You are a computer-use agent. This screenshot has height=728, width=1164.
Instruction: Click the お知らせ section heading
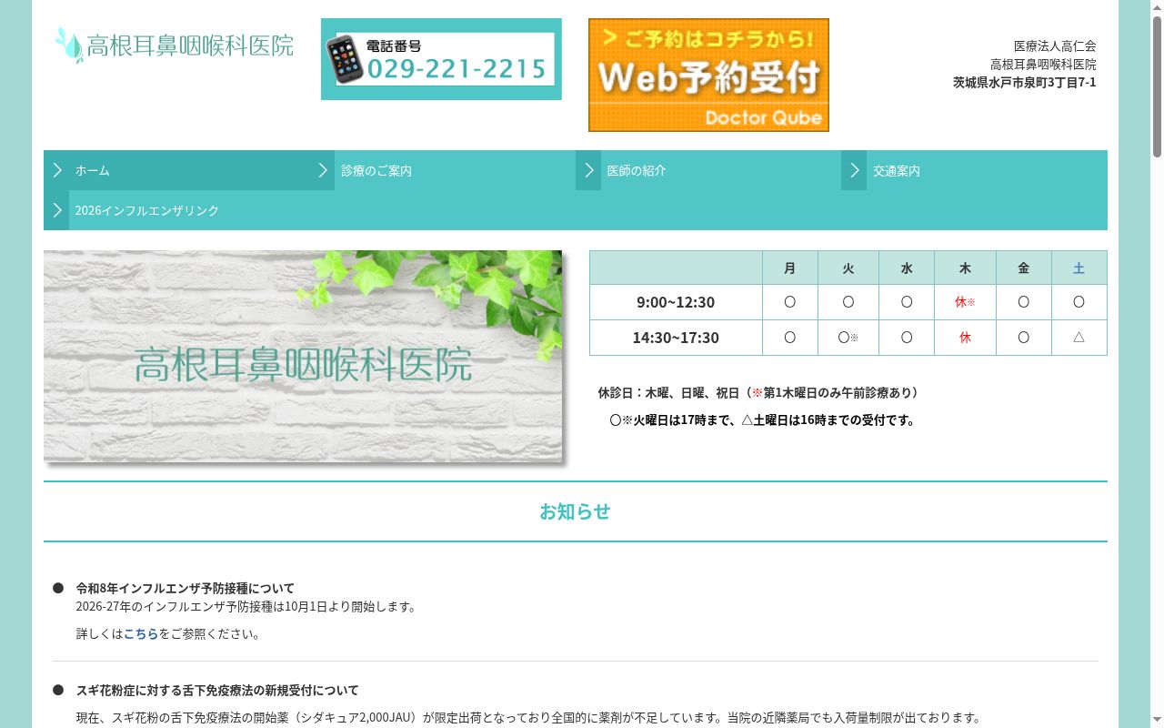575,511
